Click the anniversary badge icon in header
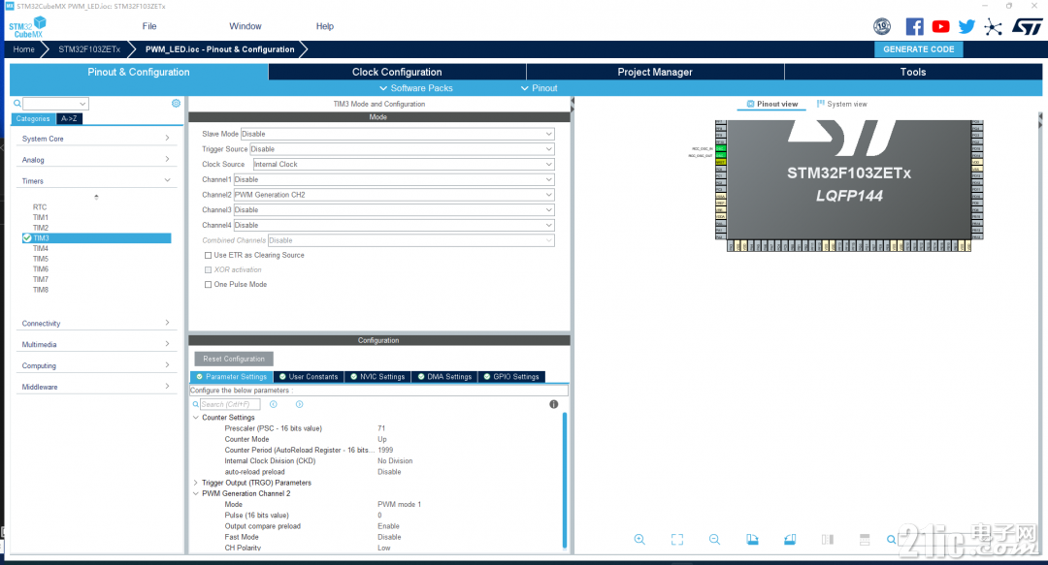This screenshot has height=565, width=1048. (x=882, y=27)
